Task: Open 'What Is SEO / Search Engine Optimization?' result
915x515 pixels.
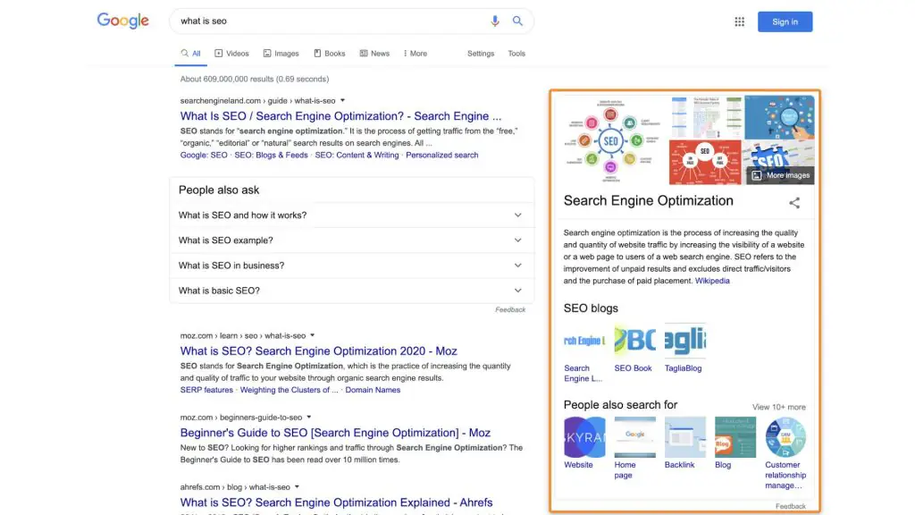Action: click(340, 115)
